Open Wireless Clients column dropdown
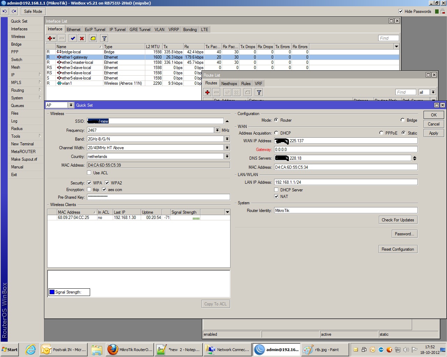Viewport: 447px width, 357px height. (x=227, y=212)
